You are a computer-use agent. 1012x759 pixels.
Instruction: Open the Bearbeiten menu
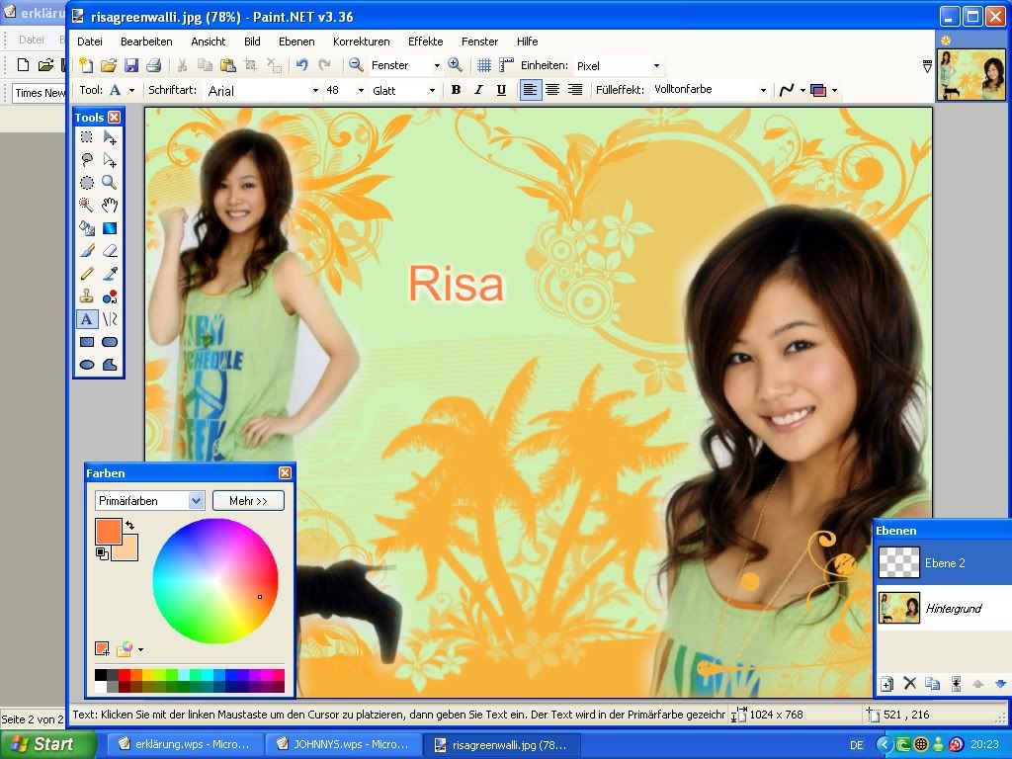[146, 42]
